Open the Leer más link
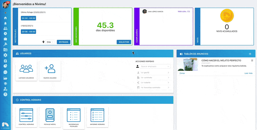This screenshot has width=257, height=130. coord(248,73)
